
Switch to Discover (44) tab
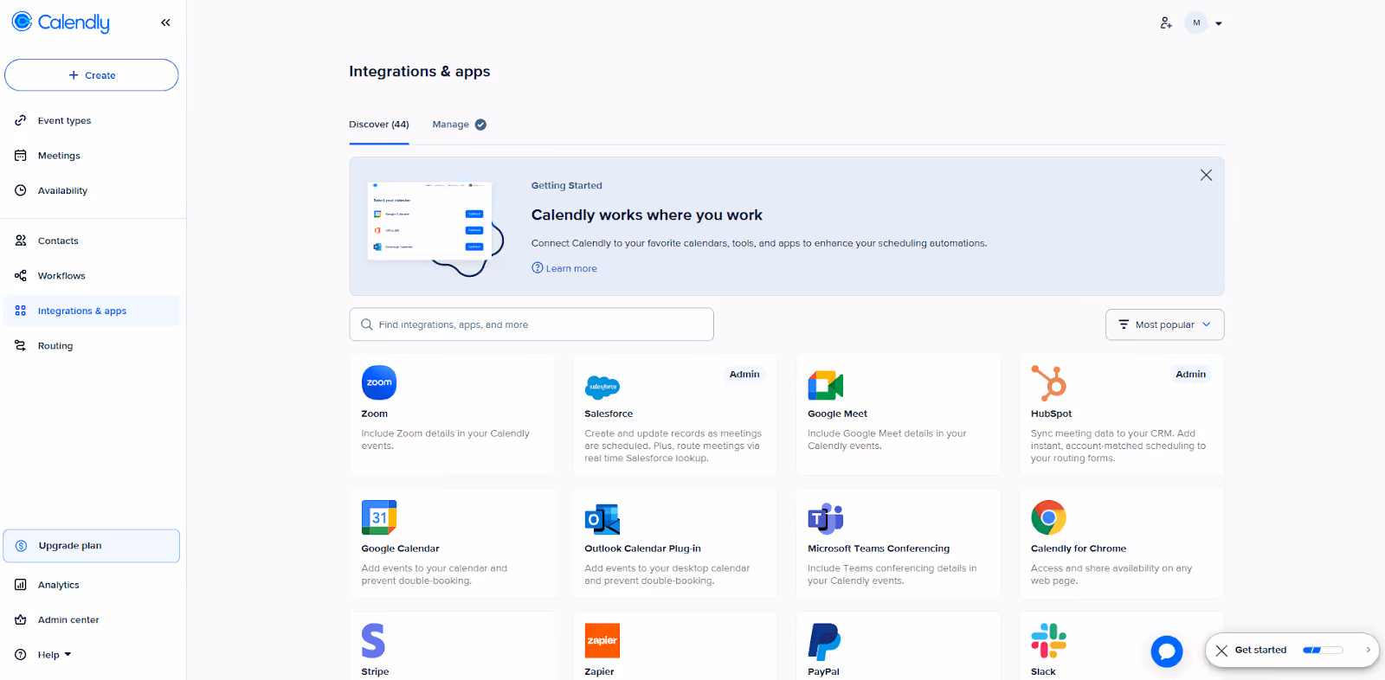pyautogui.click(x=379, y=125)
